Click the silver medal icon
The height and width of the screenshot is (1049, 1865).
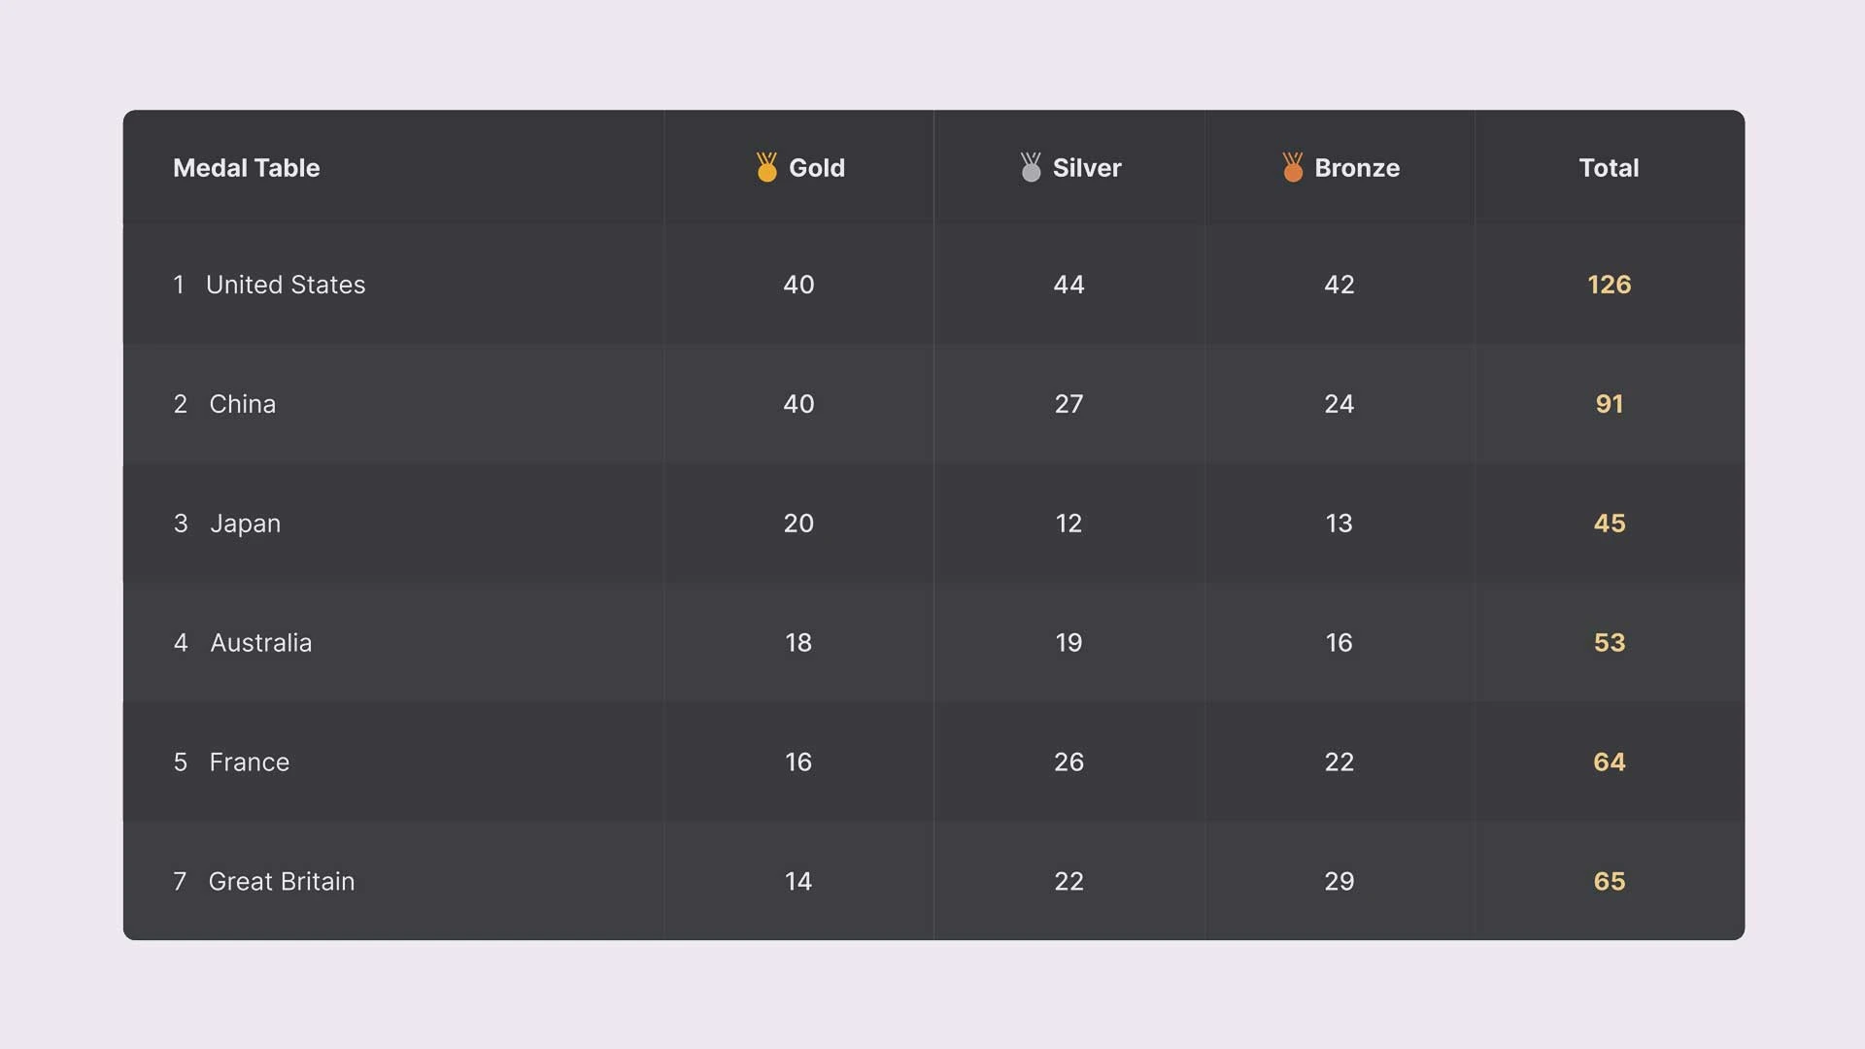[1031, 168]
